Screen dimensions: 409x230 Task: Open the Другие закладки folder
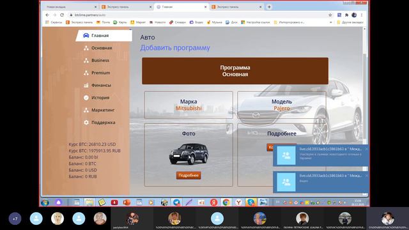click(350, 22)
